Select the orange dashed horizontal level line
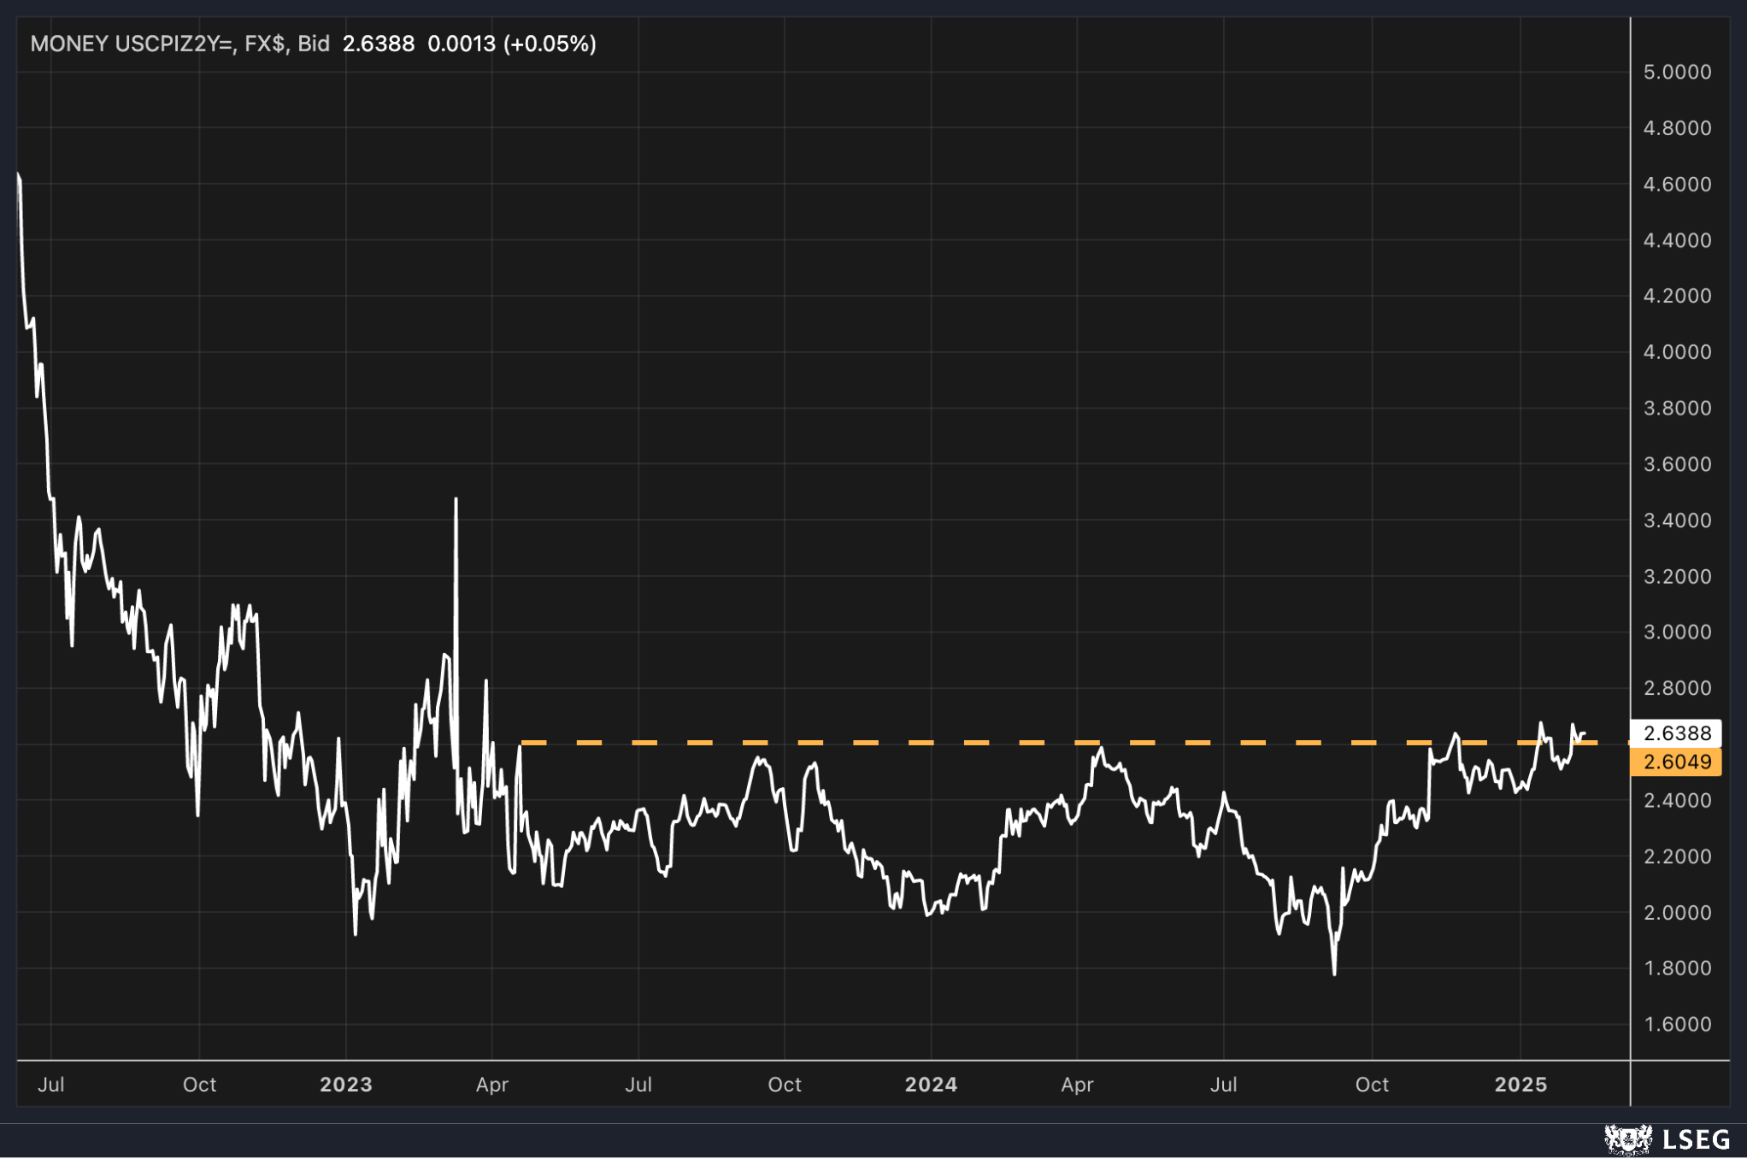Image resolution: width=1747 pixels, height=1159 pixels. (x=1058, y=743)
